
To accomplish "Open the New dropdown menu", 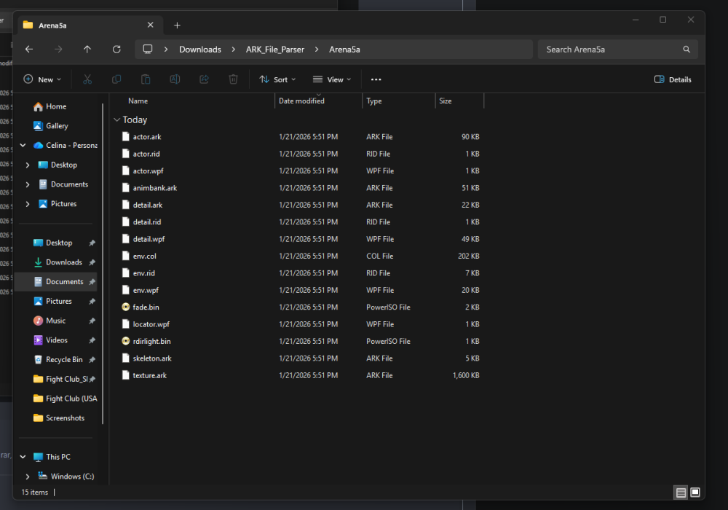I will (x=42, y=79).
